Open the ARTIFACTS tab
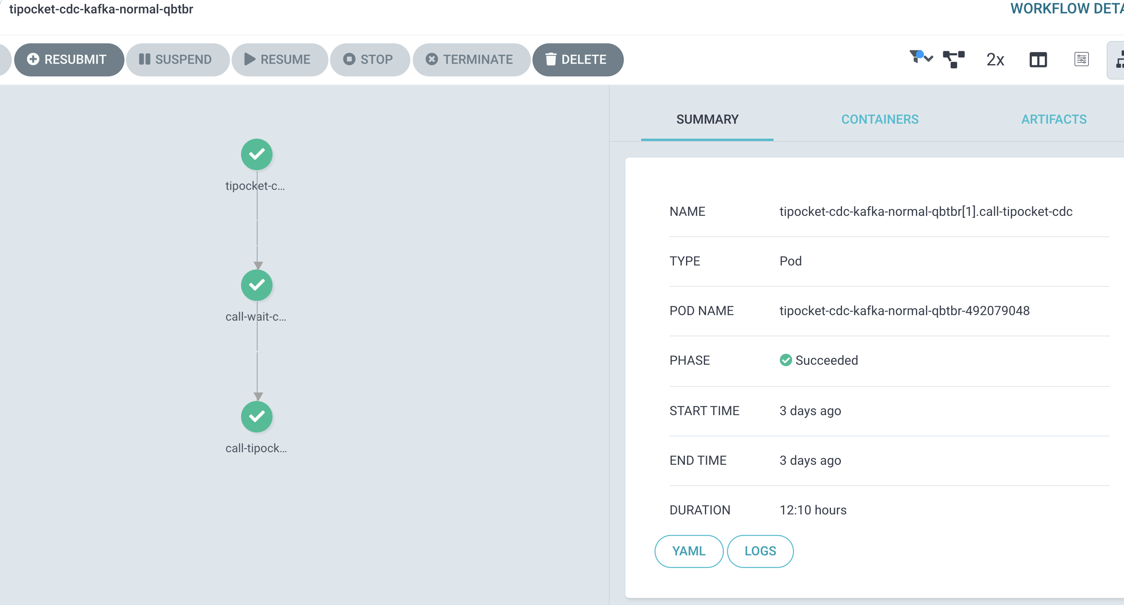 [1054, 119]
